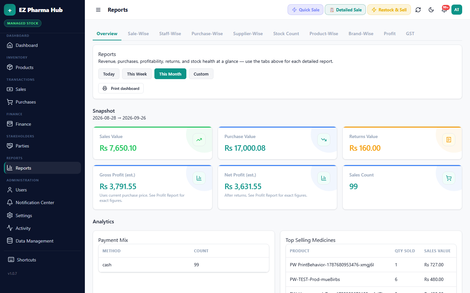Select the Brand-Wise tab
Viewport: 470px width, 293px height.
click(x=361, y=34)
